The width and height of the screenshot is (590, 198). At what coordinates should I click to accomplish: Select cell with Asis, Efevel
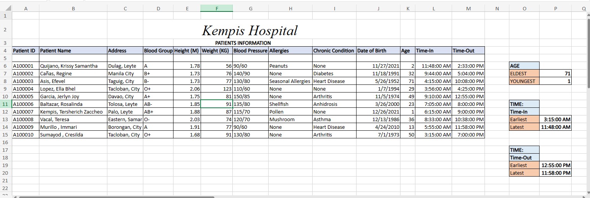click(x=73, y=81)
